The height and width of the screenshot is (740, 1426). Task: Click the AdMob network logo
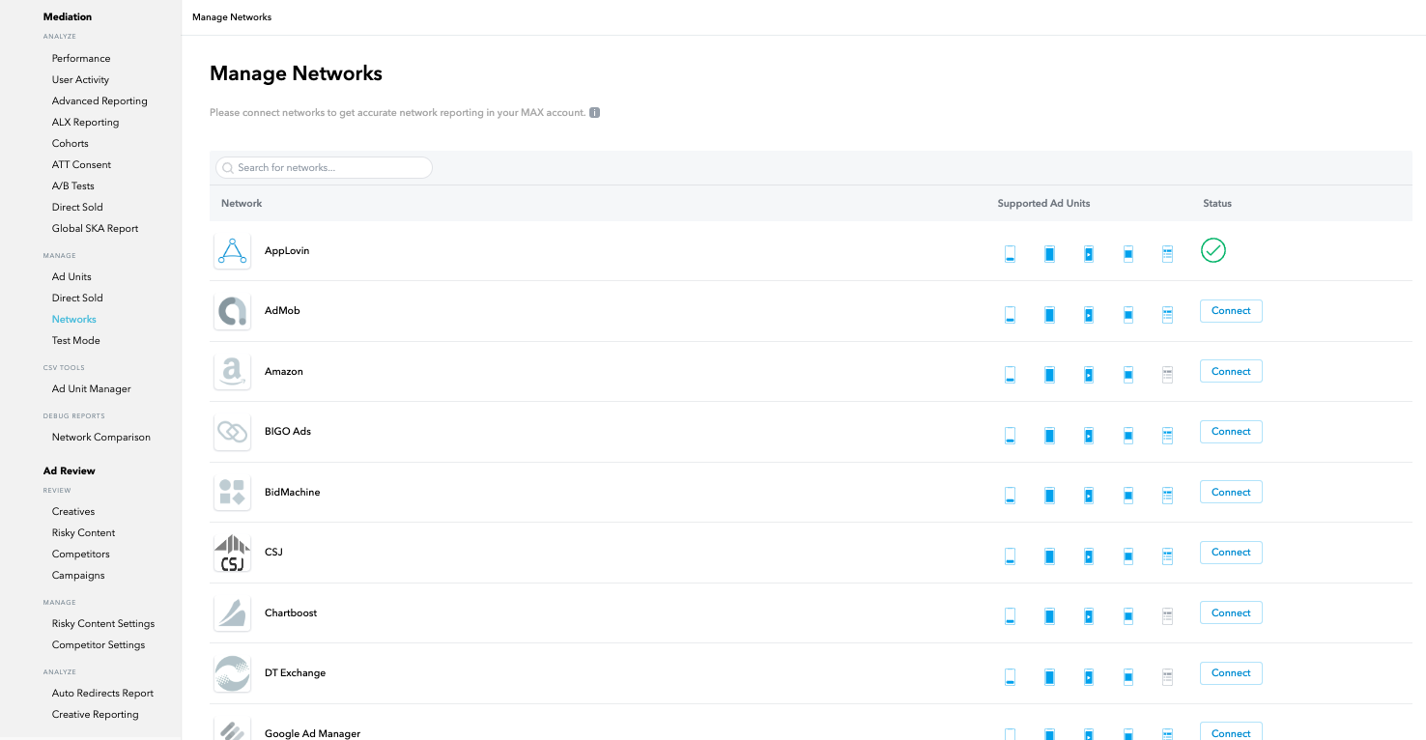pyautogui.click(x=232, y=310)
